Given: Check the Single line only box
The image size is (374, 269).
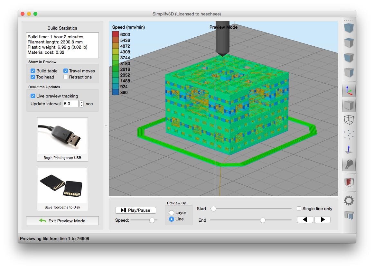Looking at the screenshot, I should (x=299, y=209).
